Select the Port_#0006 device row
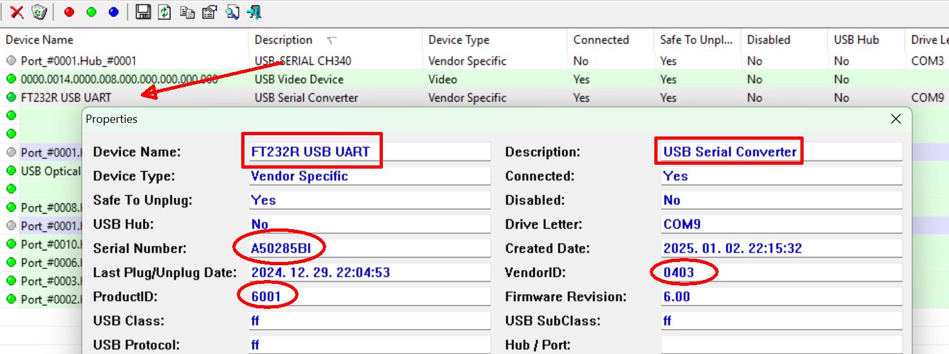The width and height of the screenshot is (949, 354). click(x=41, y=263)
